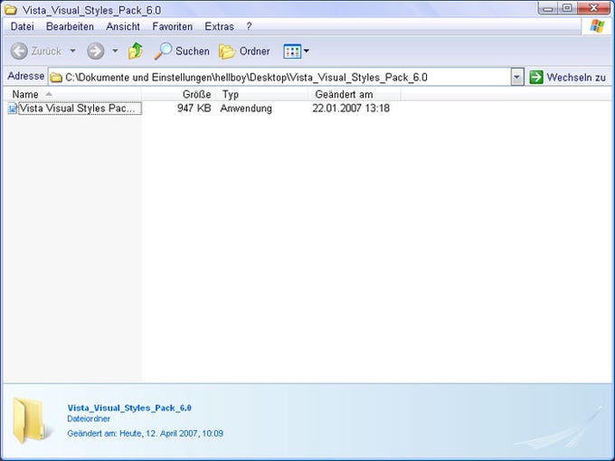Open the Datei menu
The width and height of the screenshot is (615, 461).
pos(23,26)
